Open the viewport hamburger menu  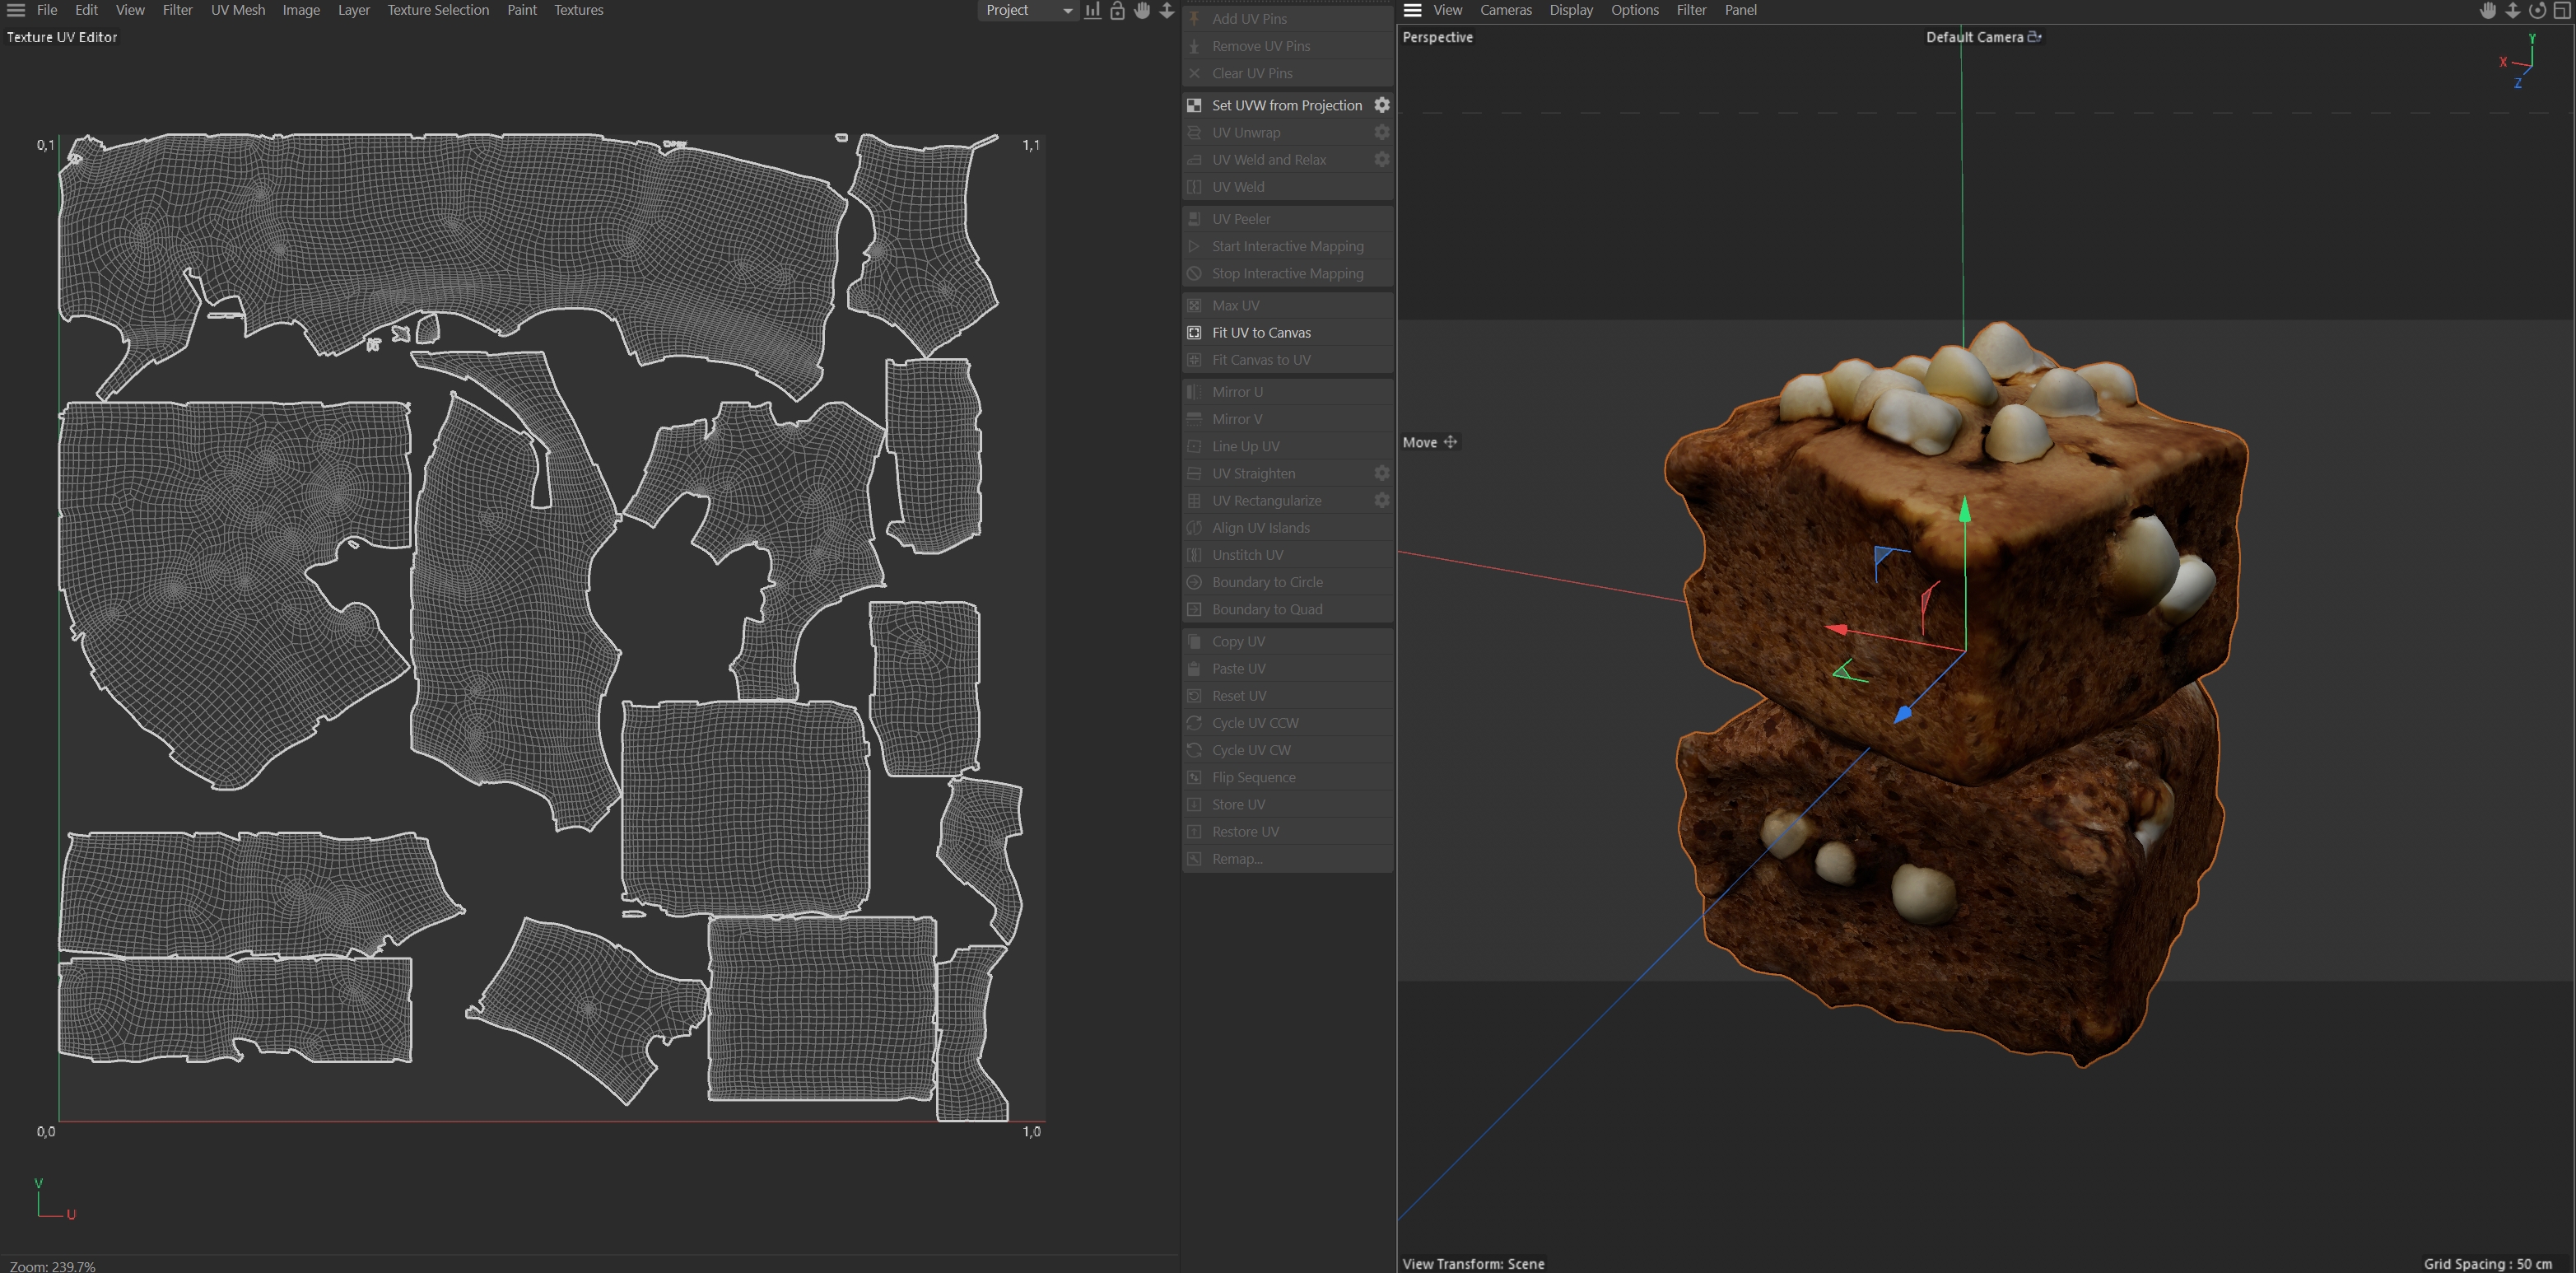click(x=1412, y=10)
